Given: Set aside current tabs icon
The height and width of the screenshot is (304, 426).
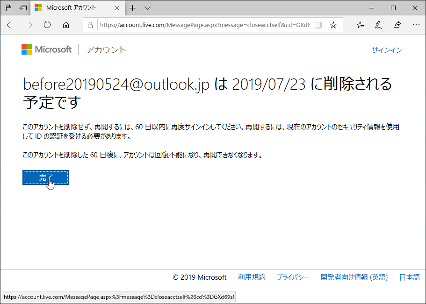Looking at the screenshot, I should 23,8.
